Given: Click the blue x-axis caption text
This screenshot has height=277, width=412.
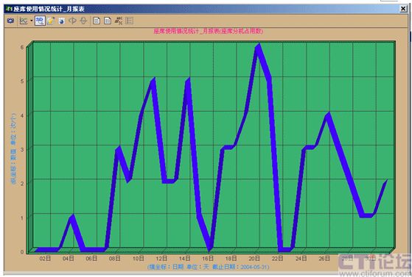Looking at the screenshot, I should coord(208,267).
